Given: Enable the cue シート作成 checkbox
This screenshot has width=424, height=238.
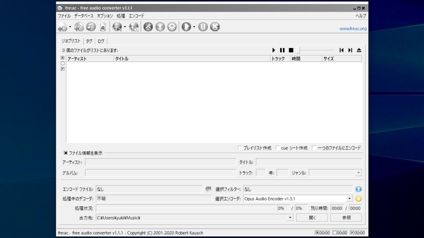Looking at the screenshot, I should [278, 148].
